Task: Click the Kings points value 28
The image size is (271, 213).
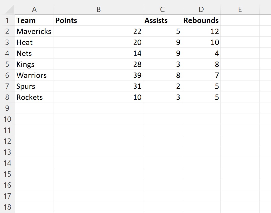Action: 98,64
